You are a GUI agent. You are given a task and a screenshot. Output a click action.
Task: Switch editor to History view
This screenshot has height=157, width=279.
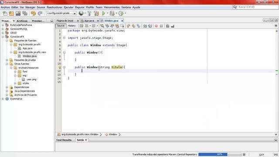(x=71, y=26)
